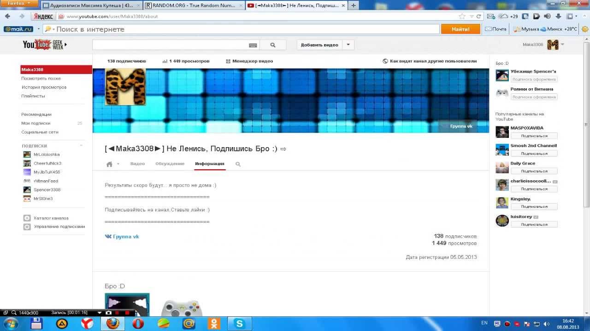Switch to the Видео channel tab
The width and height of the screenshot is (590, 331).
[x=137, y=164]
